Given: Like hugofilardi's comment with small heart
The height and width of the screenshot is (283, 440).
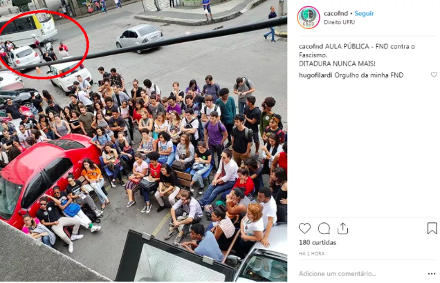Looking at the screenshot, I should [434, 75].
